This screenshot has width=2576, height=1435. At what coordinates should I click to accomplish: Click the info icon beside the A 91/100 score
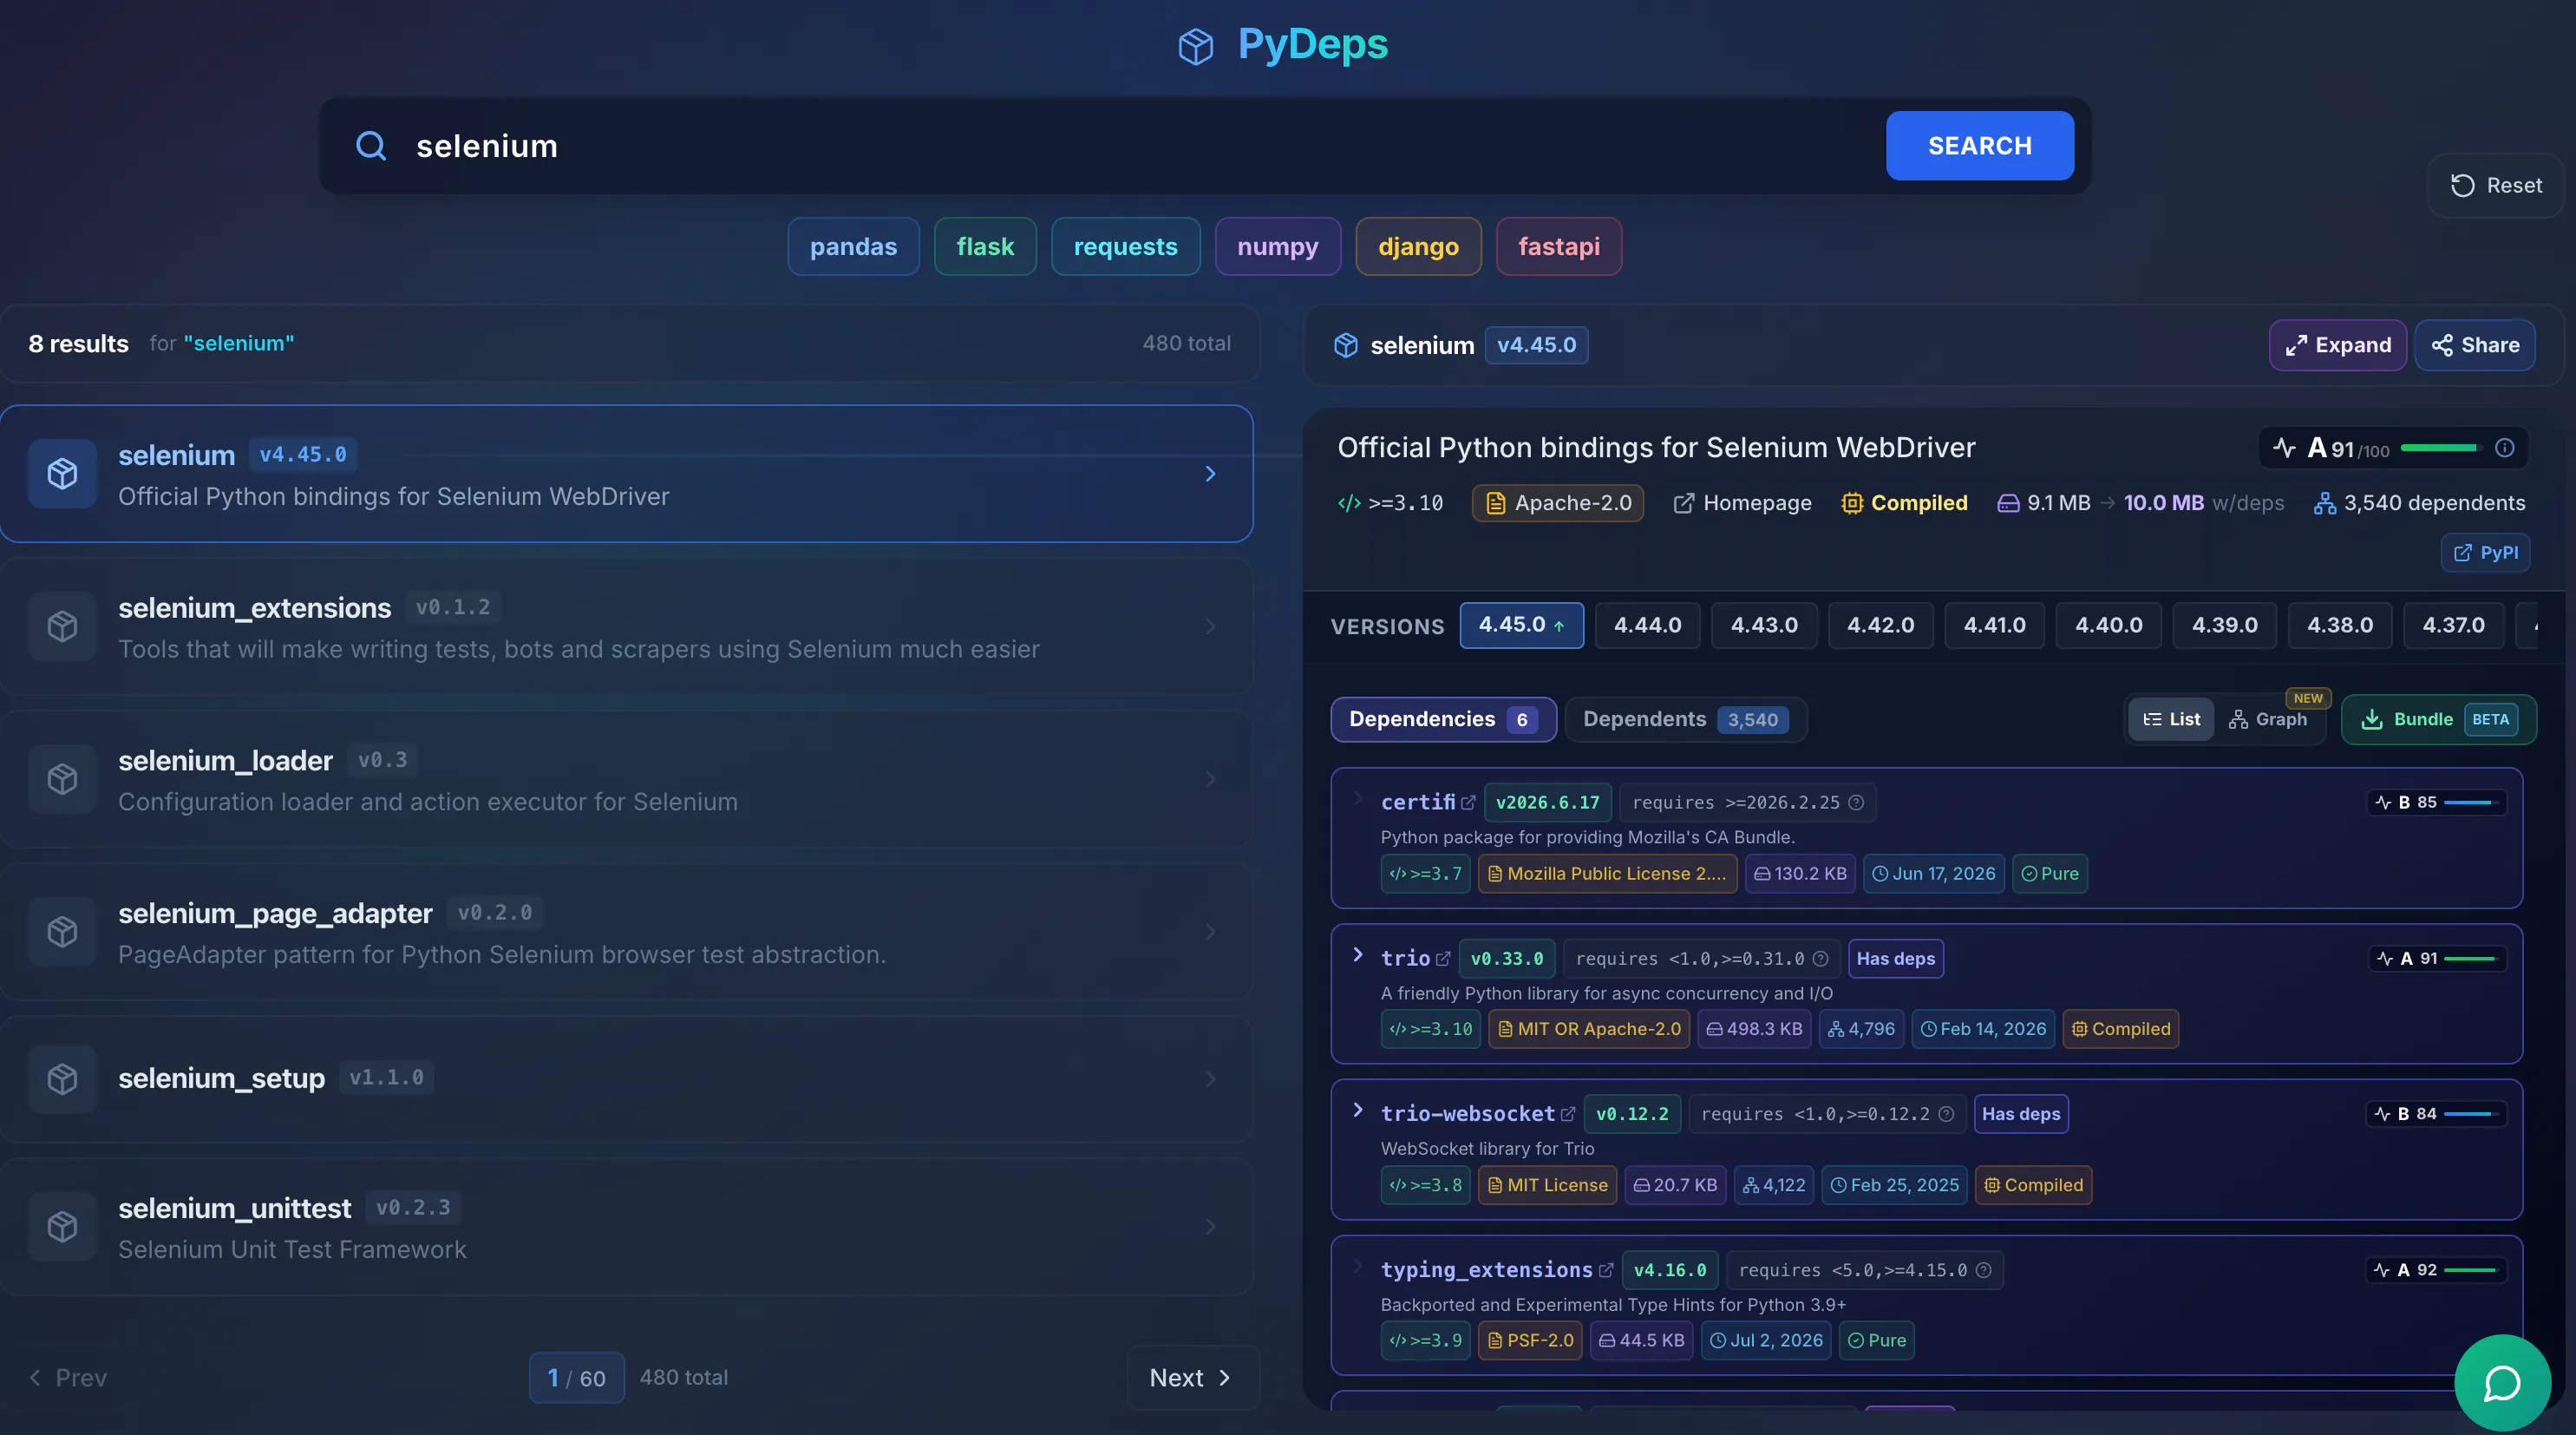[x=2504, y=448]
